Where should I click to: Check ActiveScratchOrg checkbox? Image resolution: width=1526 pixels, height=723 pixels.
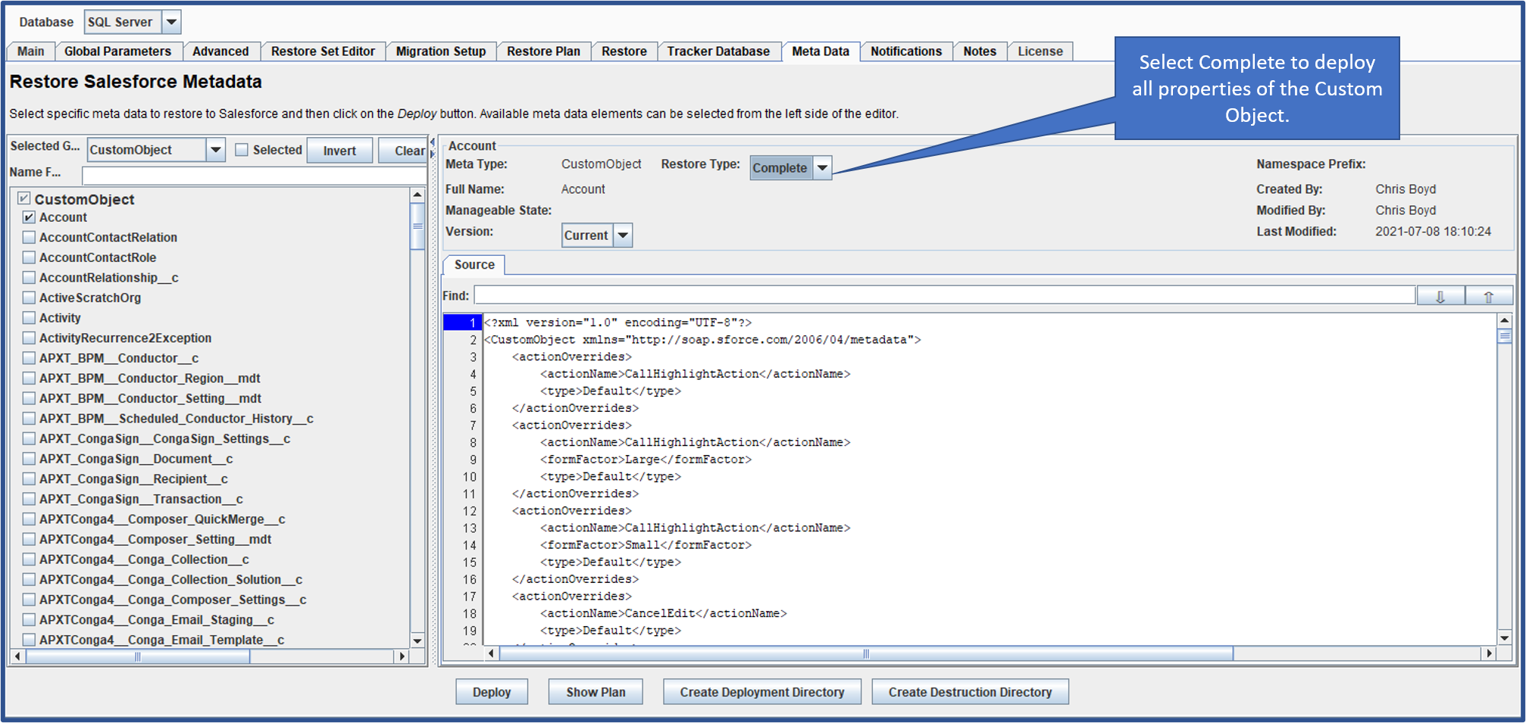coord(29,298)
